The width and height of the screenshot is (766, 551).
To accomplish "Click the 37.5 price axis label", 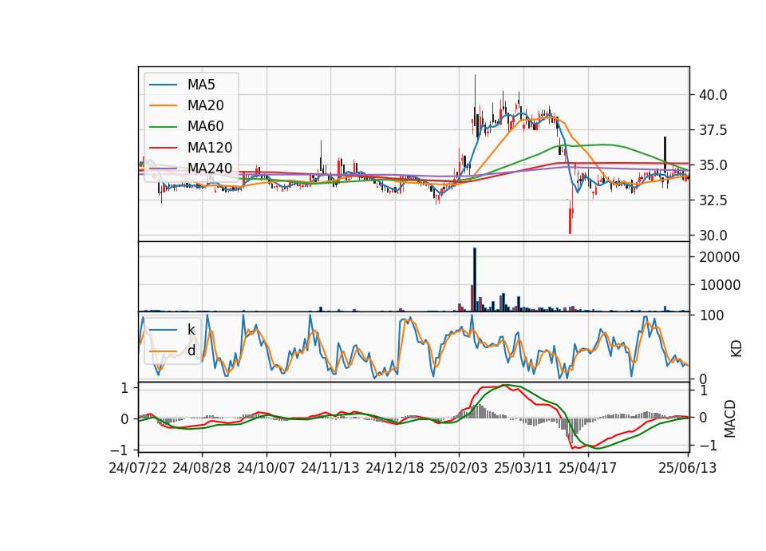I will point(713,130).
